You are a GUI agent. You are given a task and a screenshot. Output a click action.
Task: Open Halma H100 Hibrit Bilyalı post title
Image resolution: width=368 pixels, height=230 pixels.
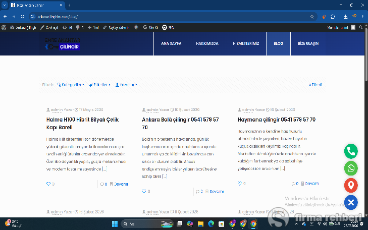point(82,124)
